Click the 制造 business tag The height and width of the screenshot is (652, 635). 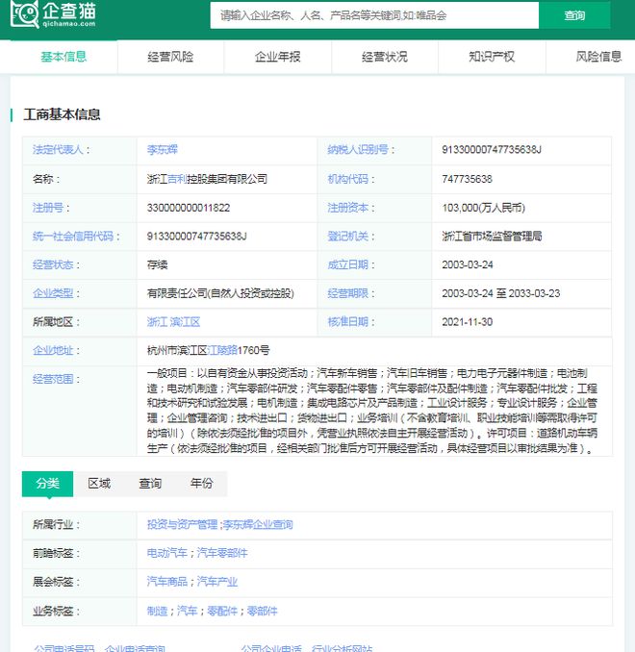click(157, 612)
